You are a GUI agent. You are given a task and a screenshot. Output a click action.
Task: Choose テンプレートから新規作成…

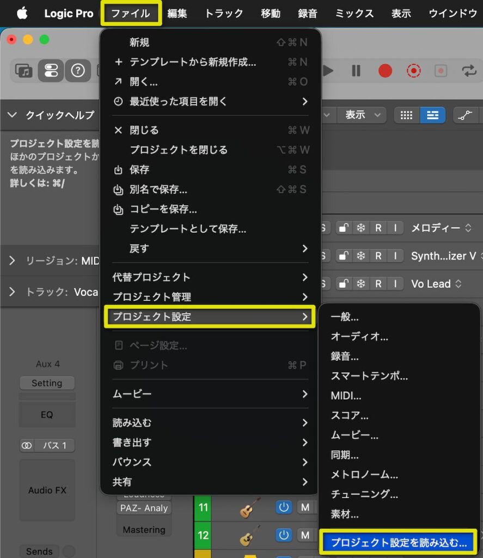210,62
